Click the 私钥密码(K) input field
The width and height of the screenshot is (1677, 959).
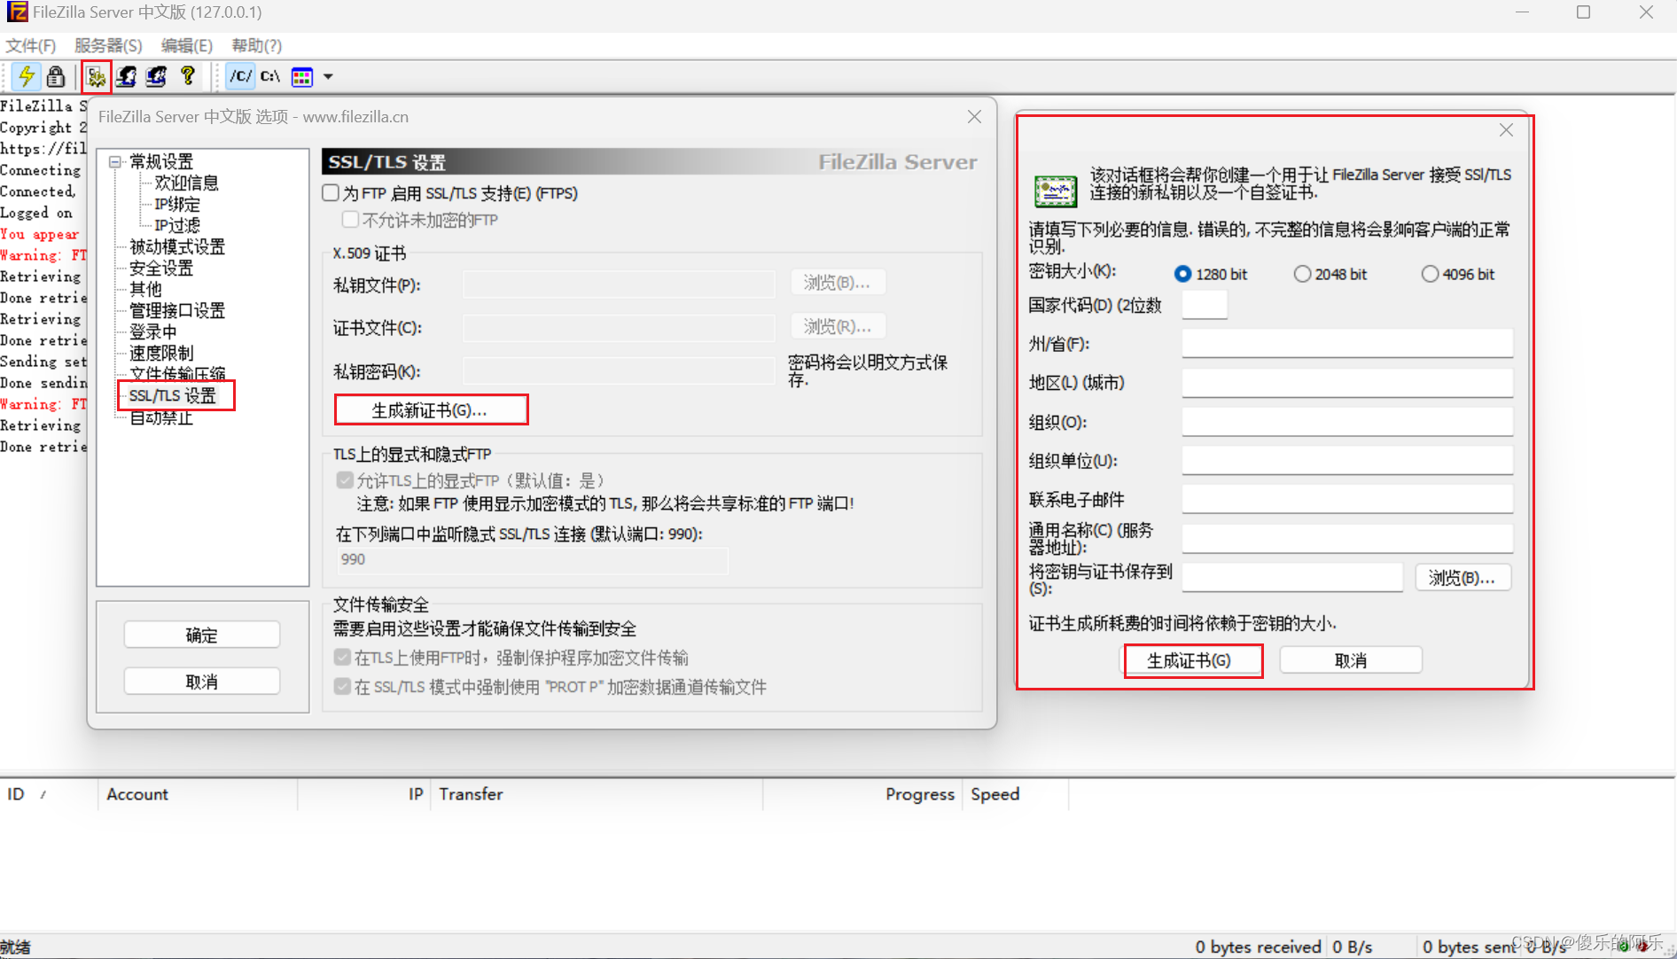[620, 371]
